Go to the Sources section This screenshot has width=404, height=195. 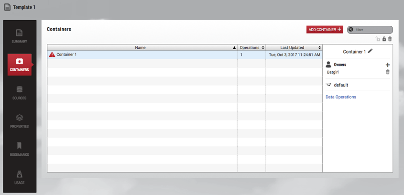click(x=19, y=93)
